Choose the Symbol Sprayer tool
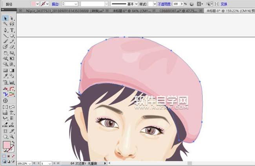The image size is (255, 166). (x=5, y=82)
